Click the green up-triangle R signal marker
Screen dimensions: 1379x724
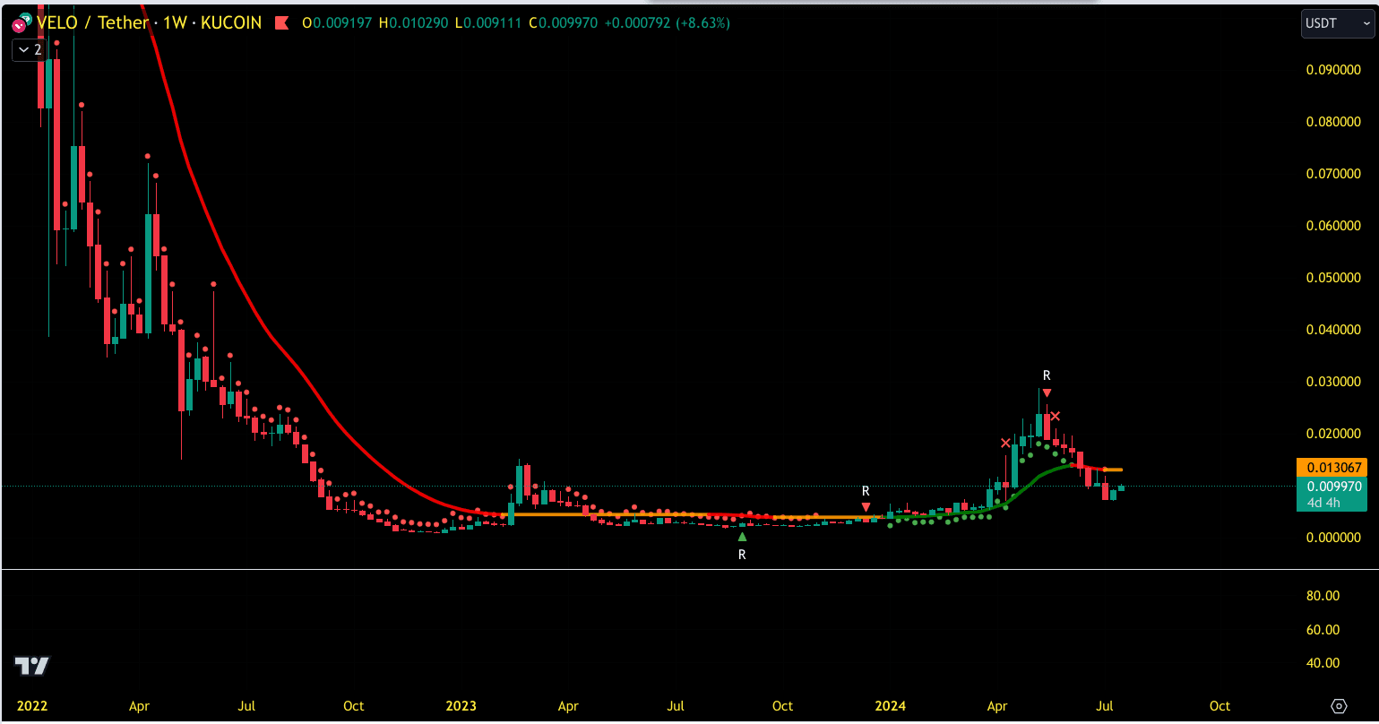[x=742, y=537]
